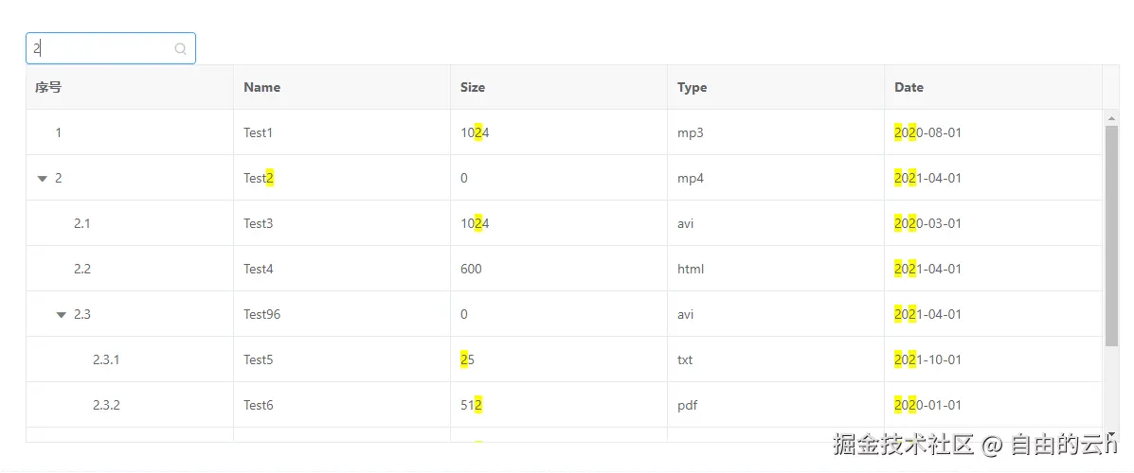Click the search magnifier icon
Image resolution: width=1134 pixels, height=473 pixels.
(181, 49)
